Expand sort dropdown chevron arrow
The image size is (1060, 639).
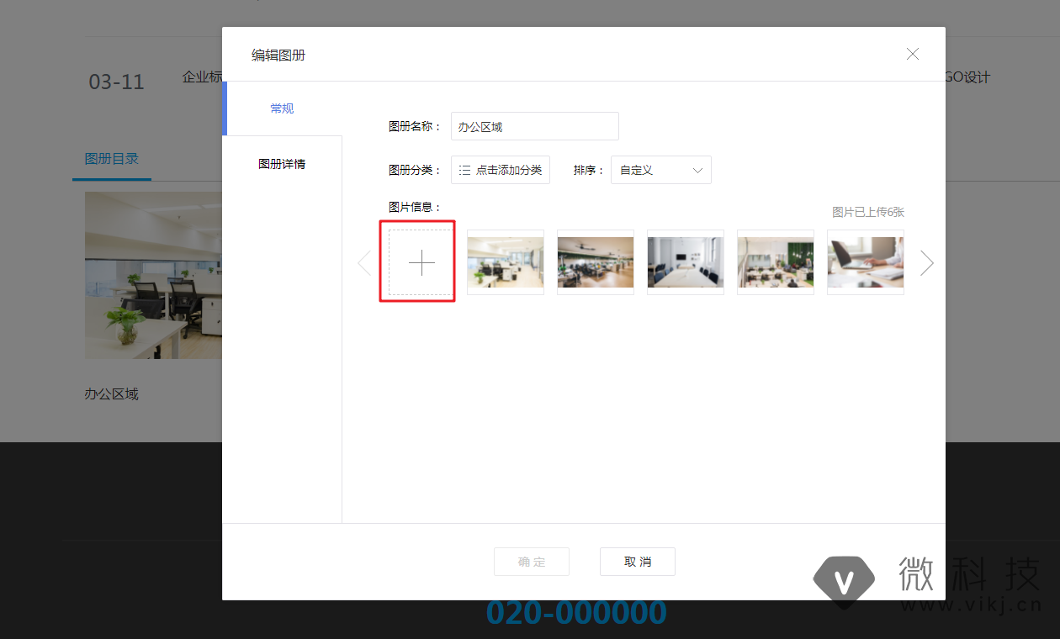[x=697, y=170]
